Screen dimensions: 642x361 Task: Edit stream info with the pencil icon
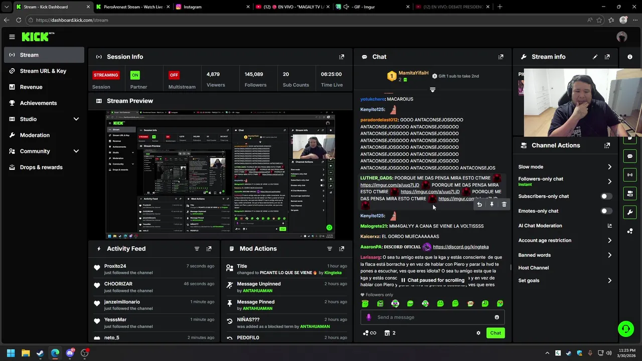pyautogui.click(x=595, y=57)
